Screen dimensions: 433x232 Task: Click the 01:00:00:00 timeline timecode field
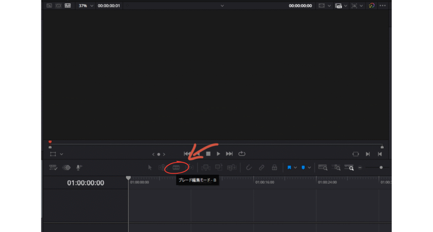tap(86, 183)
